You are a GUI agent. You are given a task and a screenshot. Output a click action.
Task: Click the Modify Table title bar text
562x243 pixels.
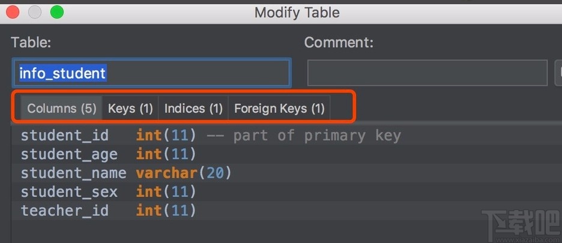pos(297,12)
